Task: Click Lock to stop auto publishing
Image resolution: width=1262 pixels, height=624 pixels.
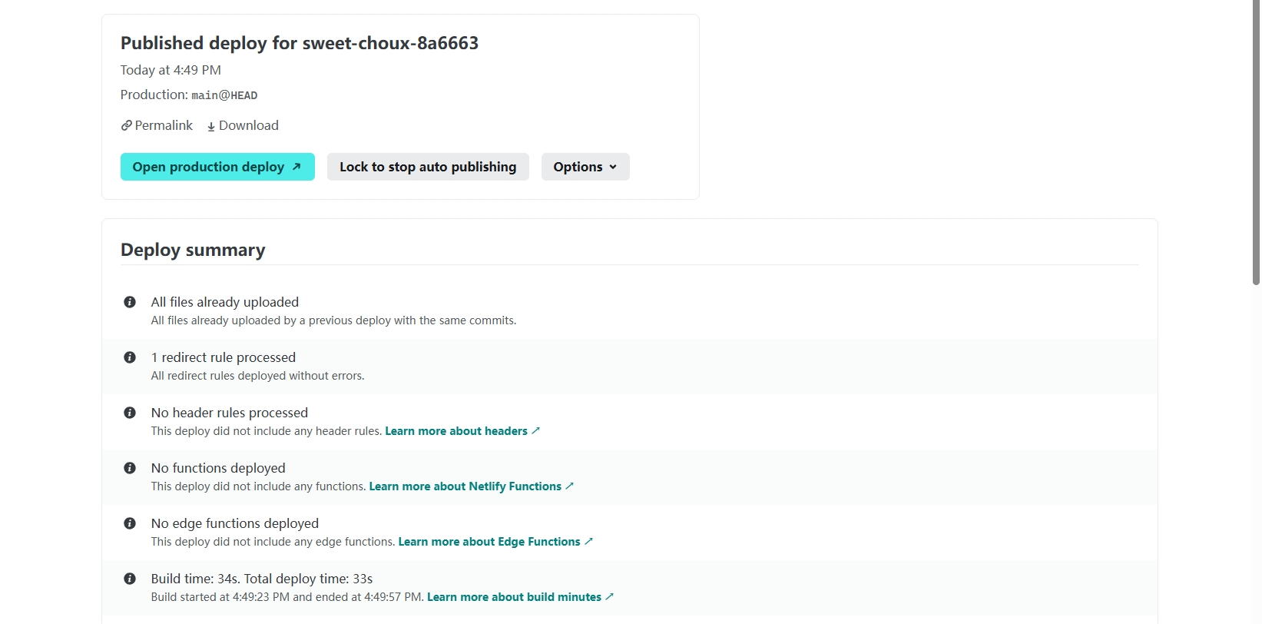Action: (x=428, y=167)
